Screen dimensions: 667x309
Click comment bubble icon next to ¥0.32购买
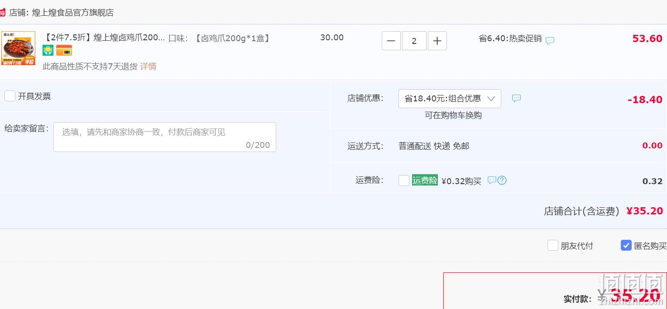(492, 181)
